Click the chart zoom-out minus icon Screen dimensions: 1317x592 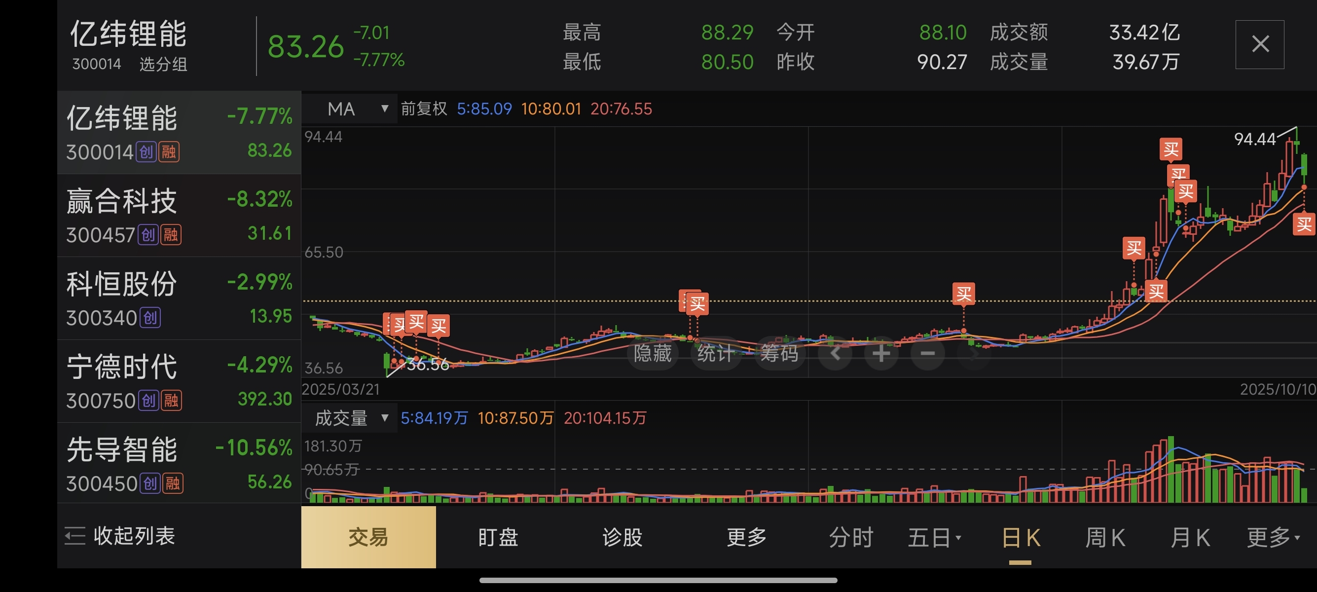(x=927, y=353)
